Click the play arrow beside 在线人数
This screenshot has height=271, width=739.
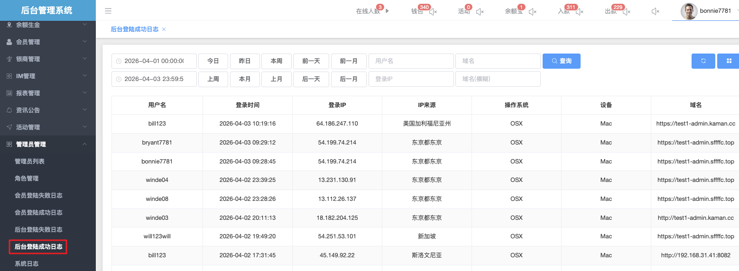click(x=387, y=11)
